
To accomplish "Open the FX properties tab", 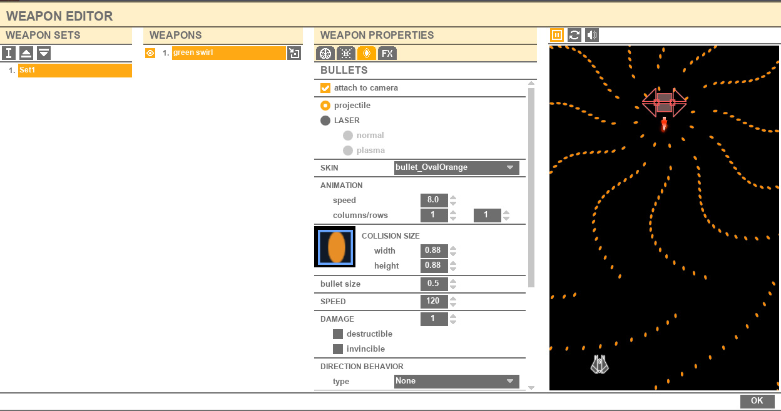I will (387, 54).
